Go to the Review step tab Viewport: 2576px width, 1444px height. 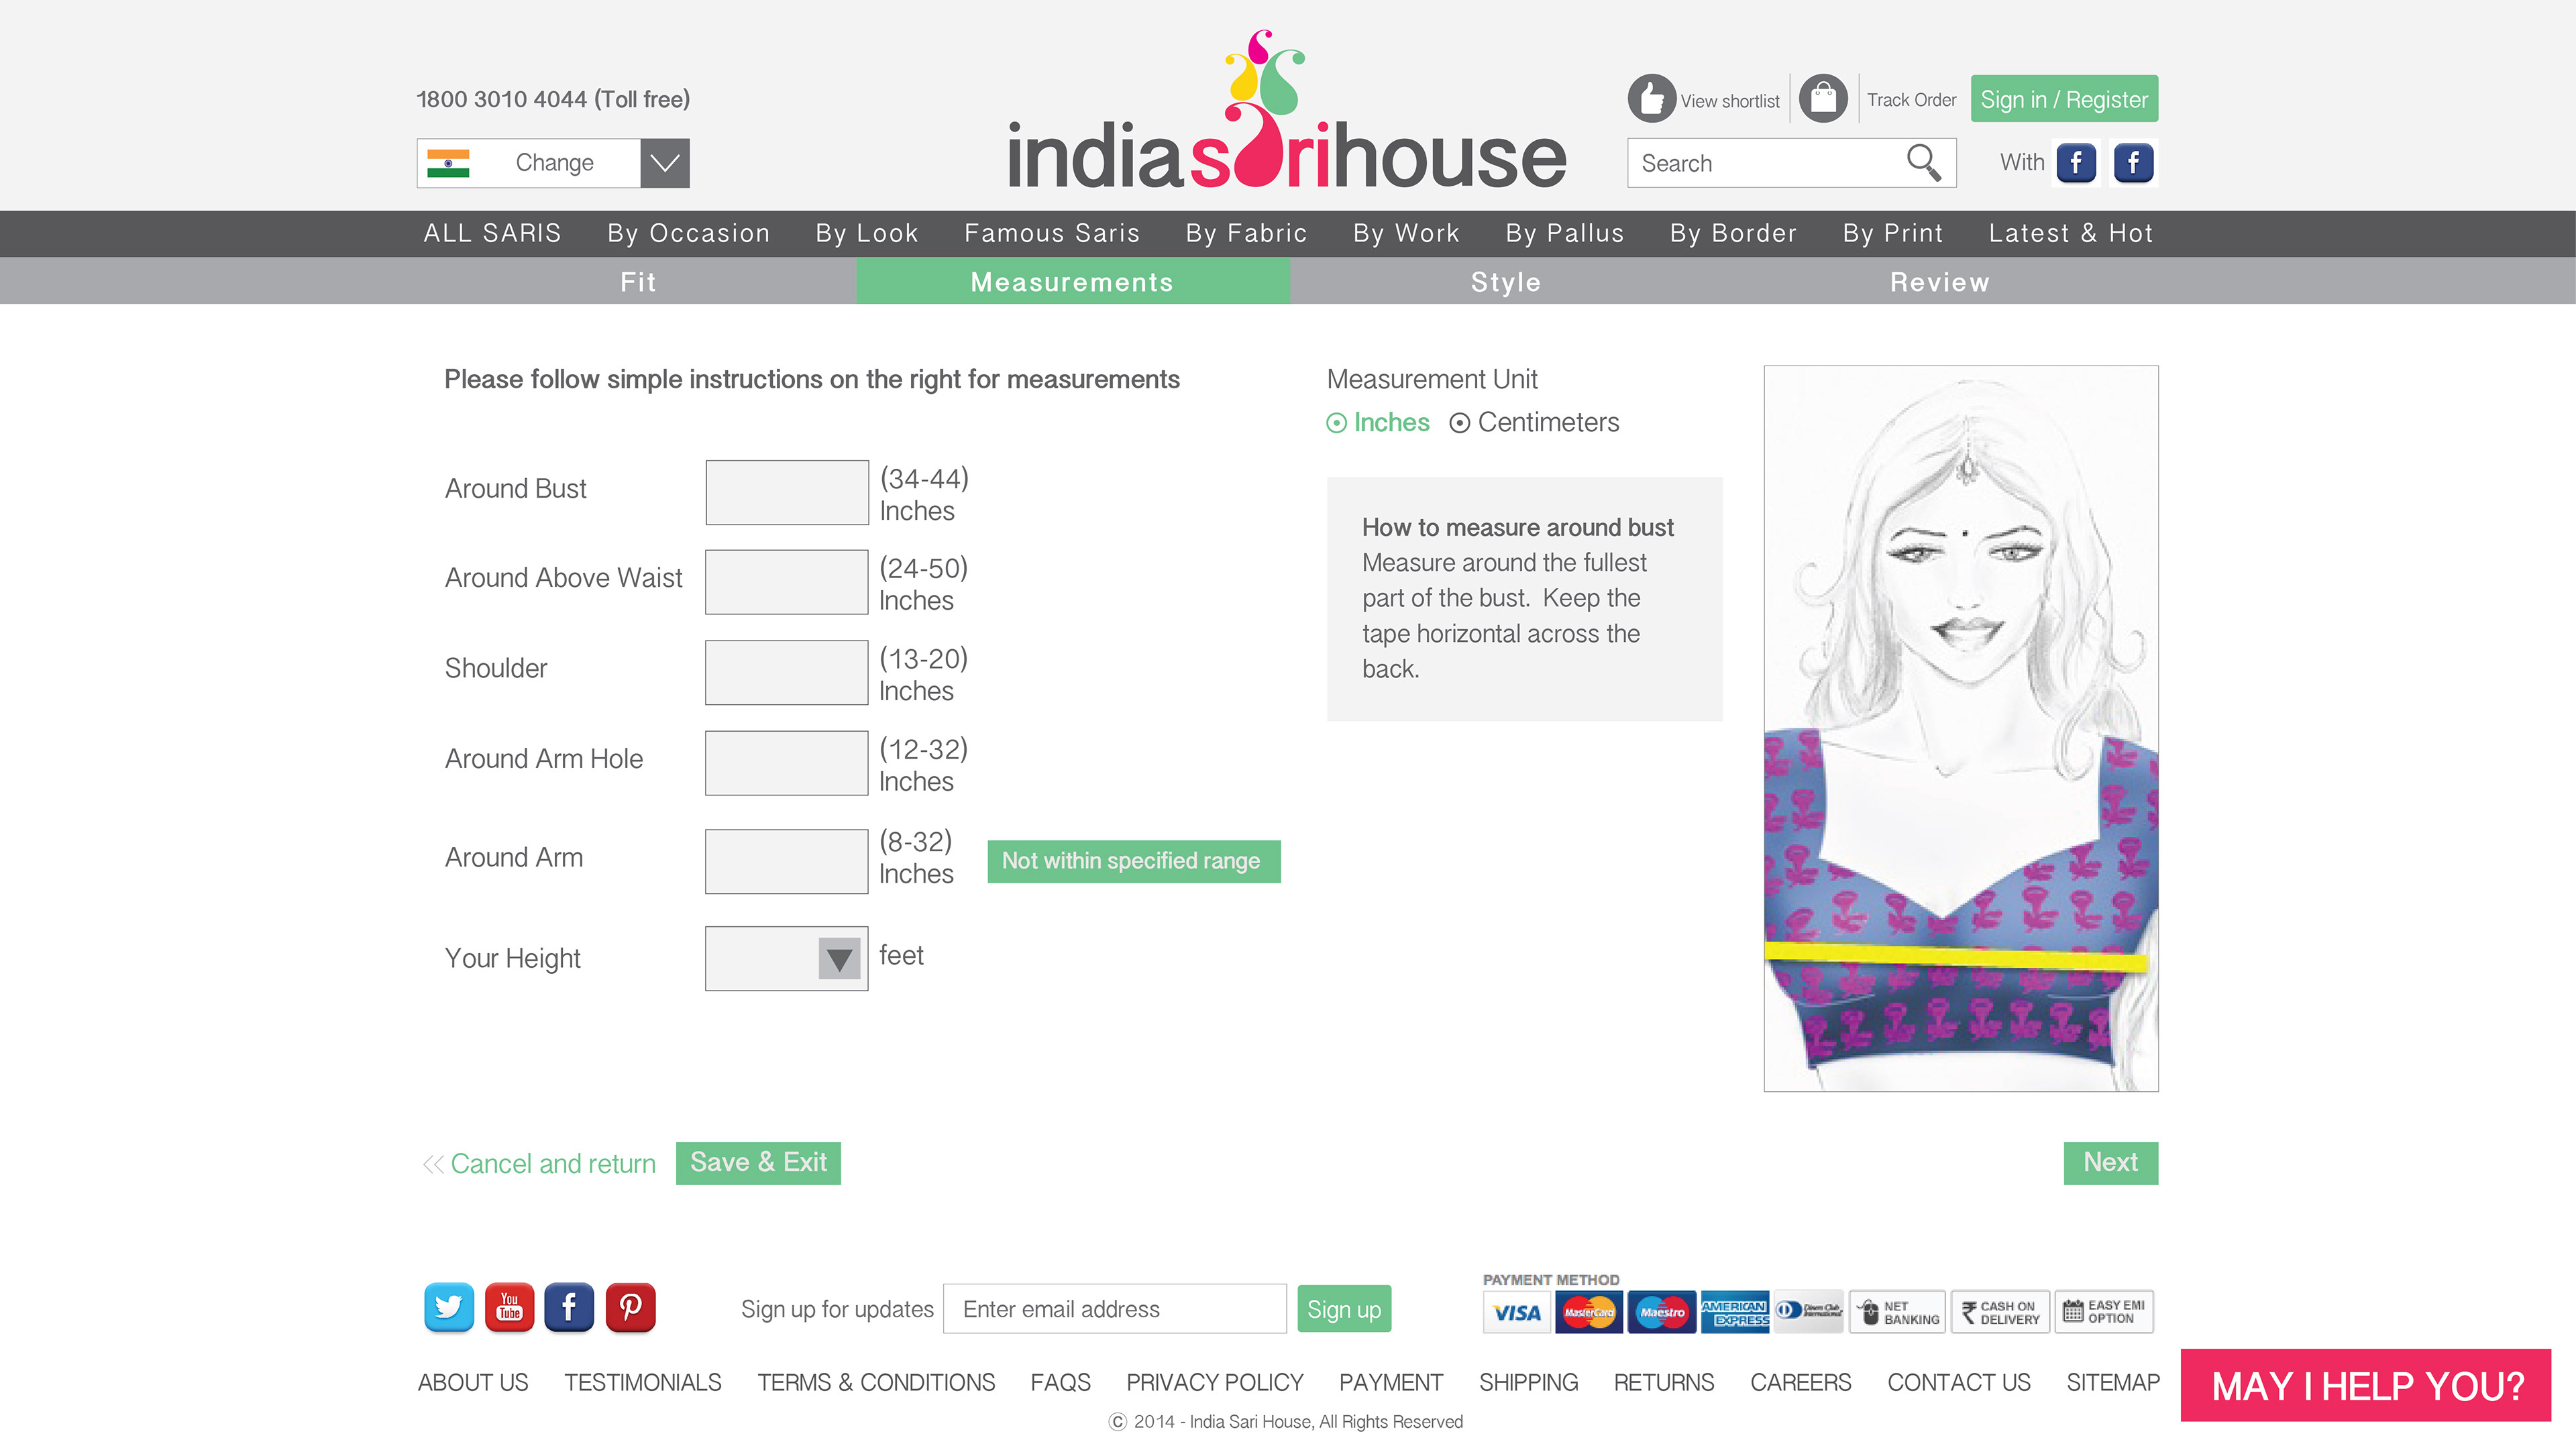point(1939,282)
